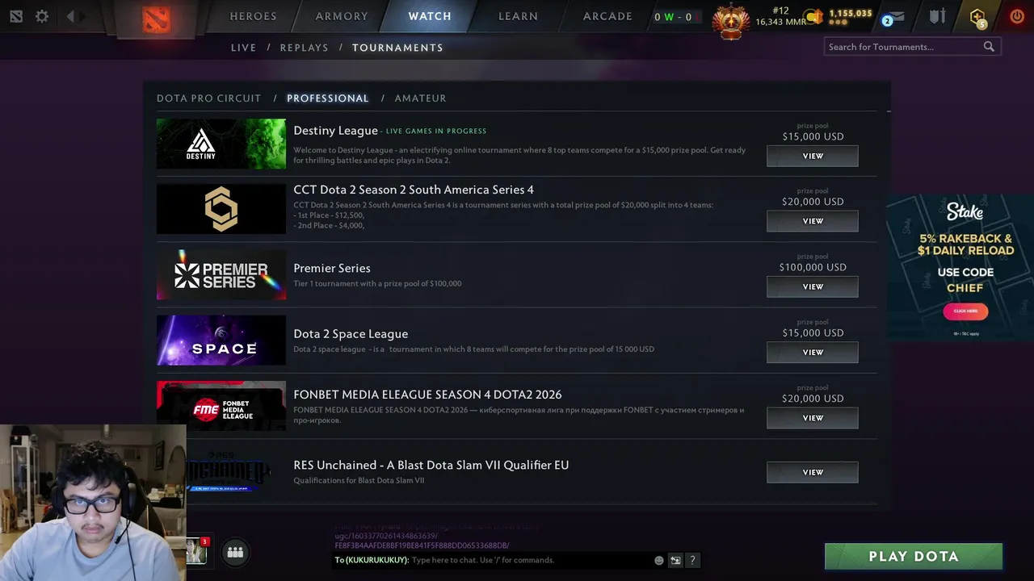The width and height of the screenshot is (1034, 581).
Task: Open chat help question mark
Action: click(x=692, y=560)
